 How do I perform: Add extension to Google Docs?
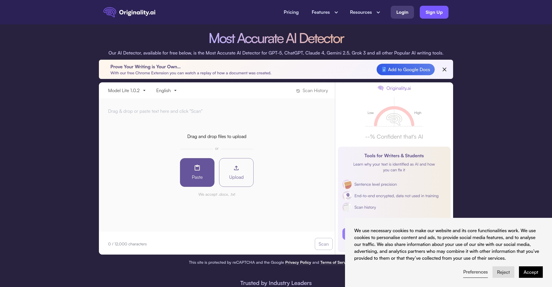pyautogui.click(x=405, y=69)
